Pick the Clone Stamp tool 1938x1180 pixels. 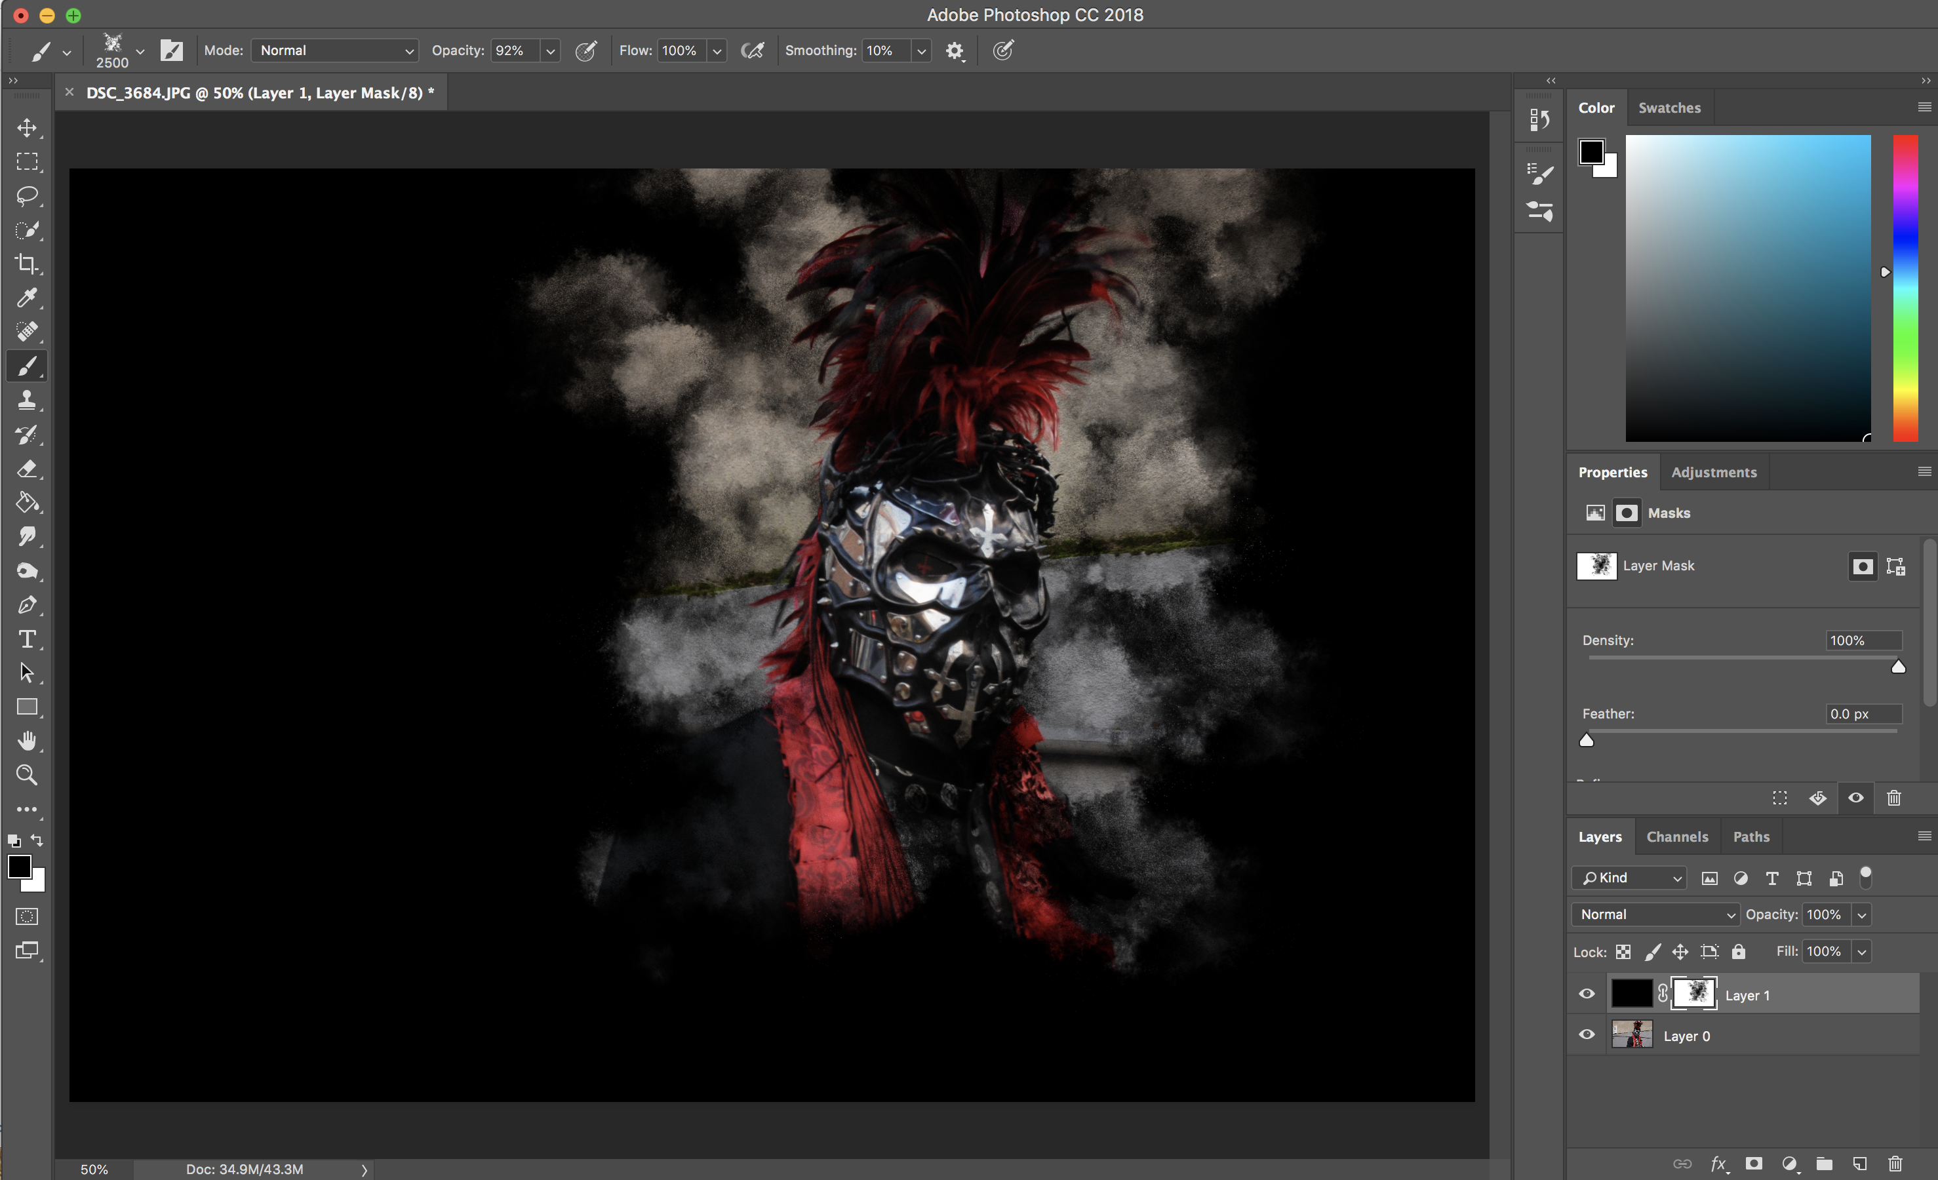pyautogui.click(x=27, y=400)
